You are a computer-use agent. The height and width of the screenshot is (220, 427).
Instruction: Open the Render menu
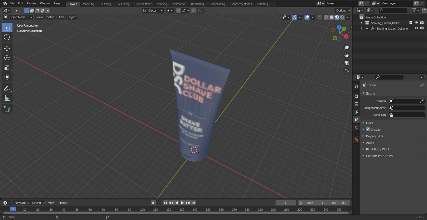click(31, 3)
